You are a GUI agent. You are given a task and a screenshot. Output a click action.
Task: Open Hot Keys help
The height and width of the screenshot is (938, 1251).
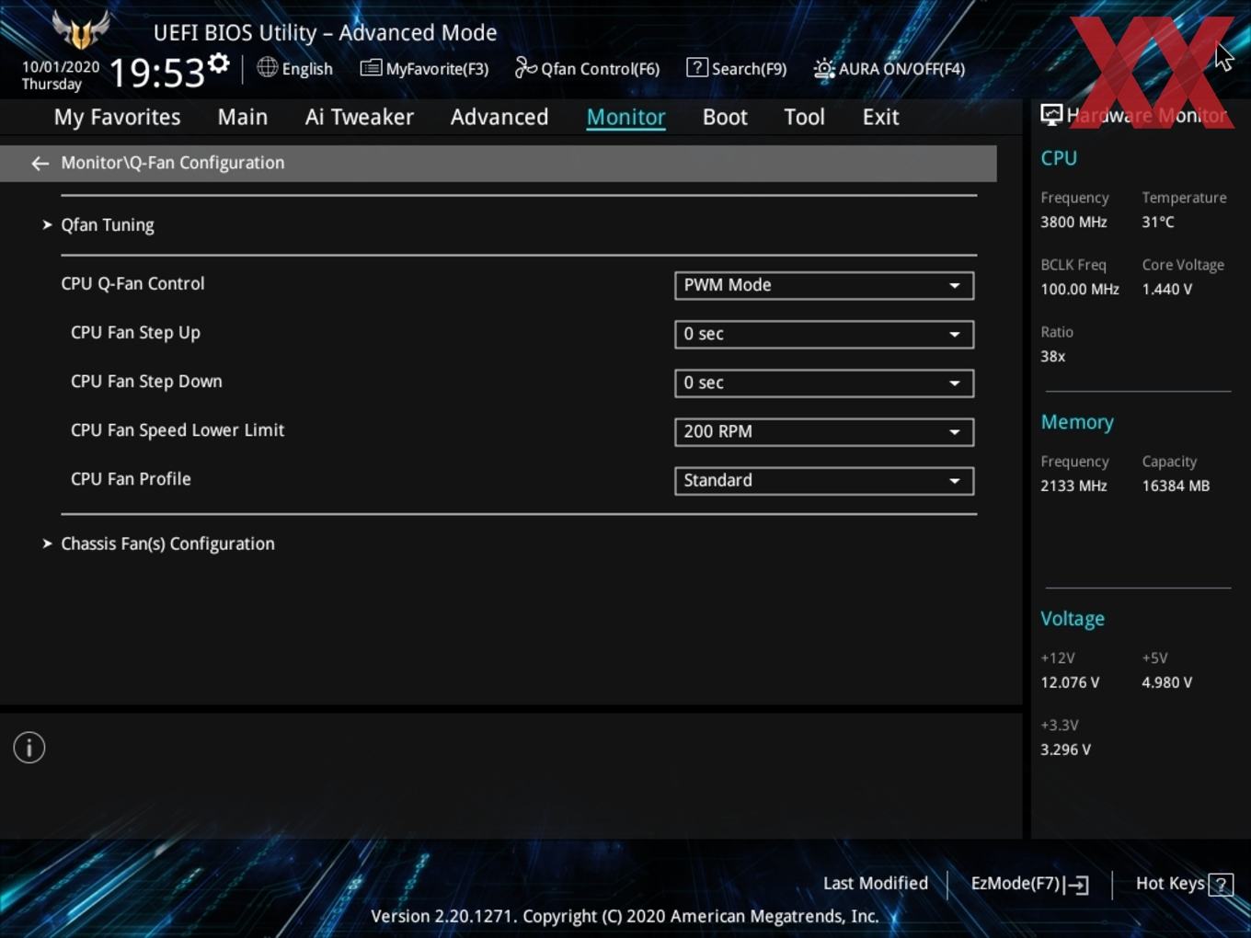(x=1184, y=884)
